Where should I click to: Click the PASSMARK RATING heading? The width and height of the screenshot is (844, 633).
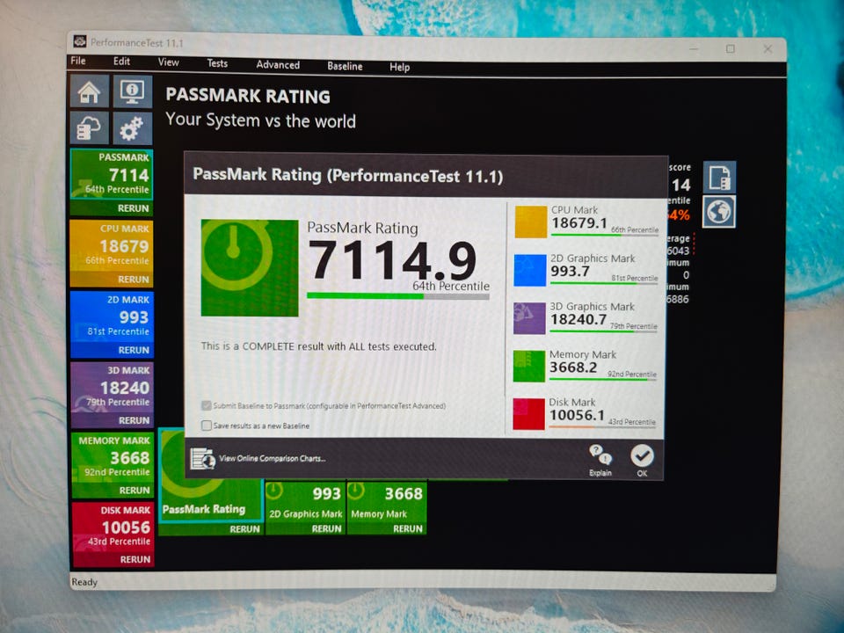point(248,96)
